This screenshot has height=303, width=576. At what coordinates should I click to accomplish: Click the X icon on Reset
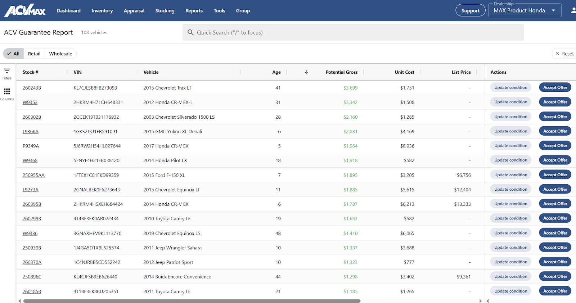557,54
